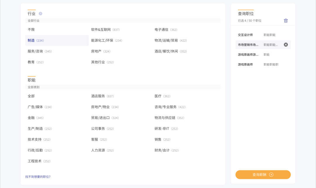
Task: Select 交互设计师 in selected positions list
Action: click(245, 35)
